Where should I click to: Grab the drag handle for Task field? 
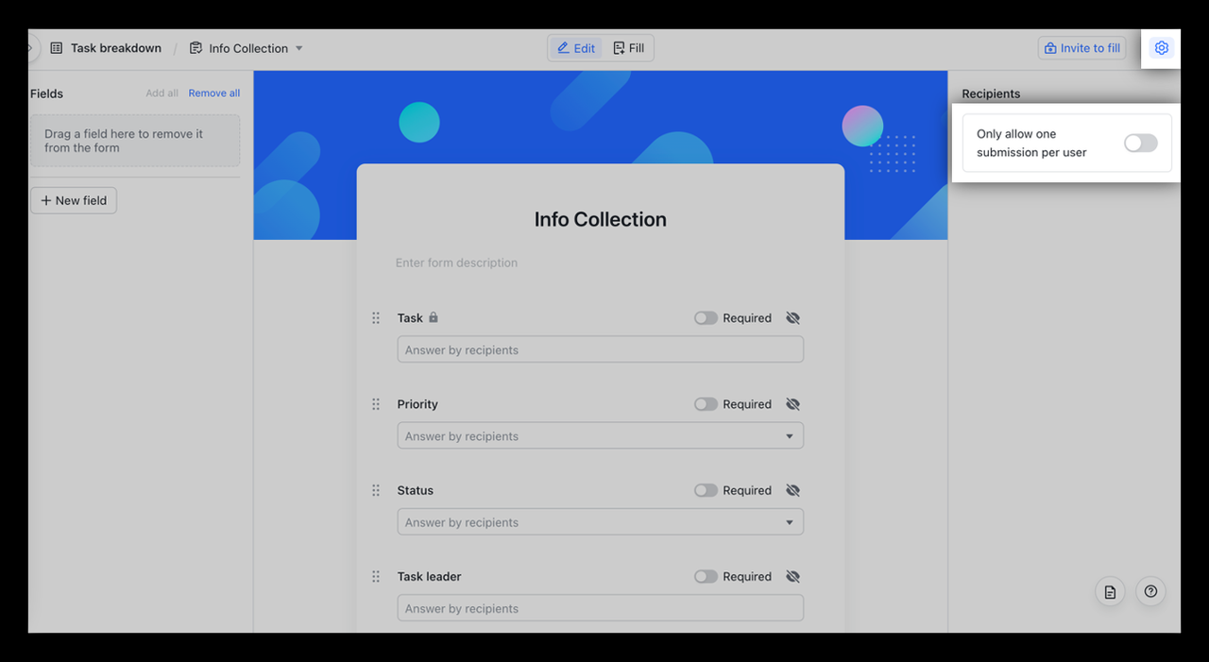pyautogui.click(x=376, y=318)
